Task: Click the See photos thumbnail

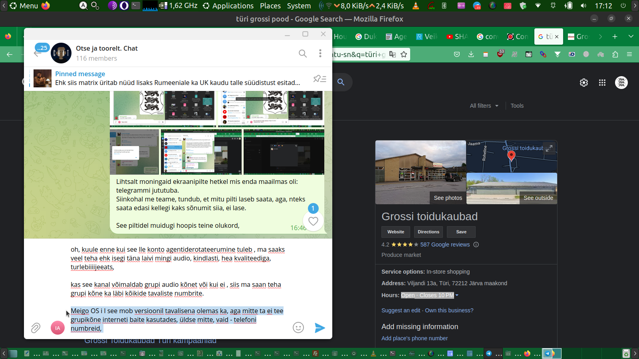Action: [421, 172]
